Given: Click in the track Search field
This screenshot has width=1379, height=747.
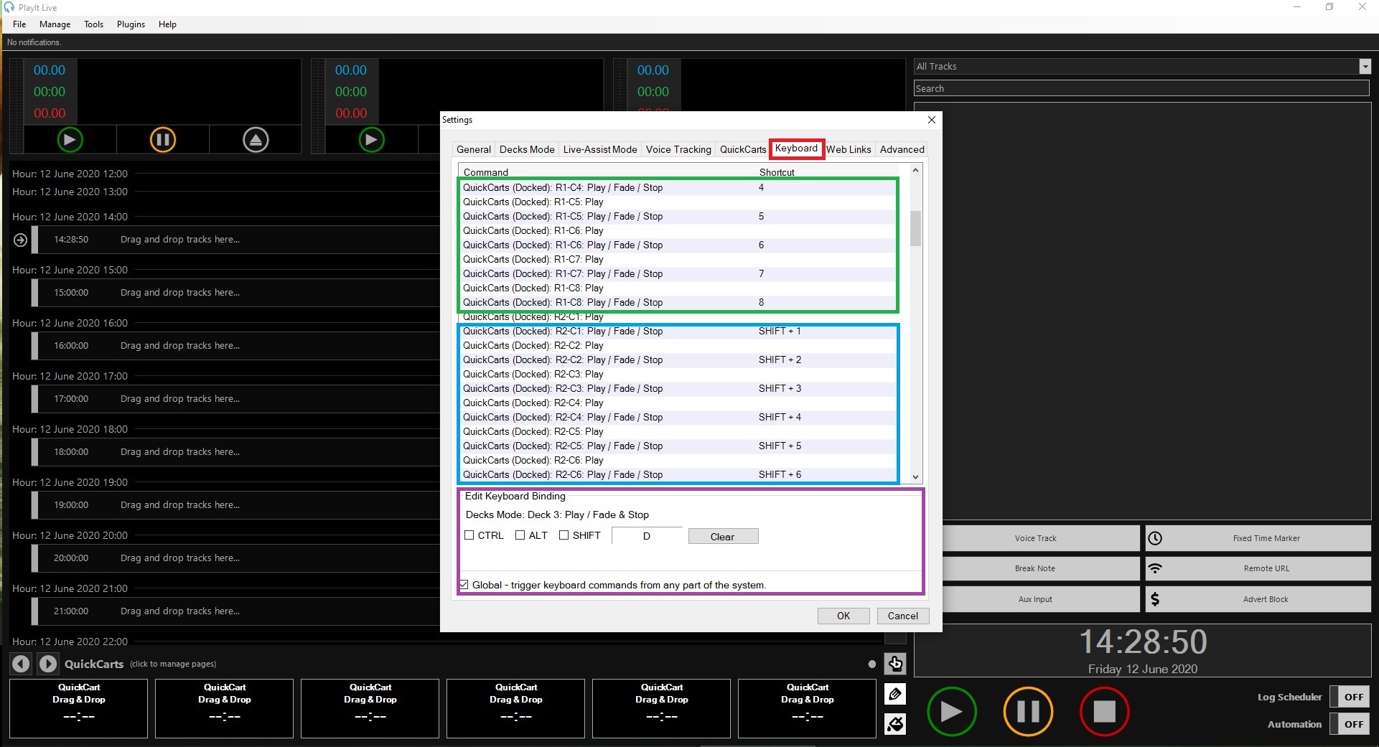Looking at the screenshot, I should pos(1141,88).
